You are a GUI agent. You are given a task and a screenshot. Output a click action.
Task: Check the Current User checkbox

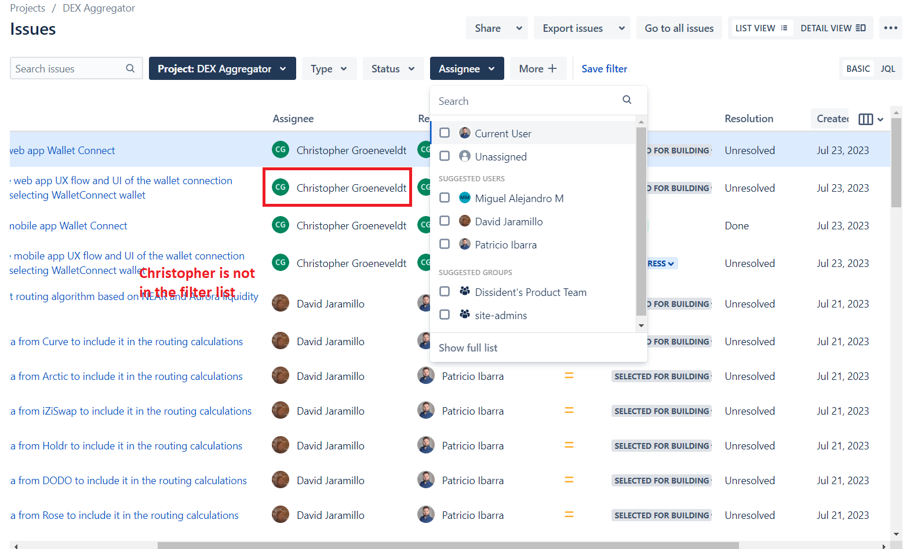coord(445,132)
